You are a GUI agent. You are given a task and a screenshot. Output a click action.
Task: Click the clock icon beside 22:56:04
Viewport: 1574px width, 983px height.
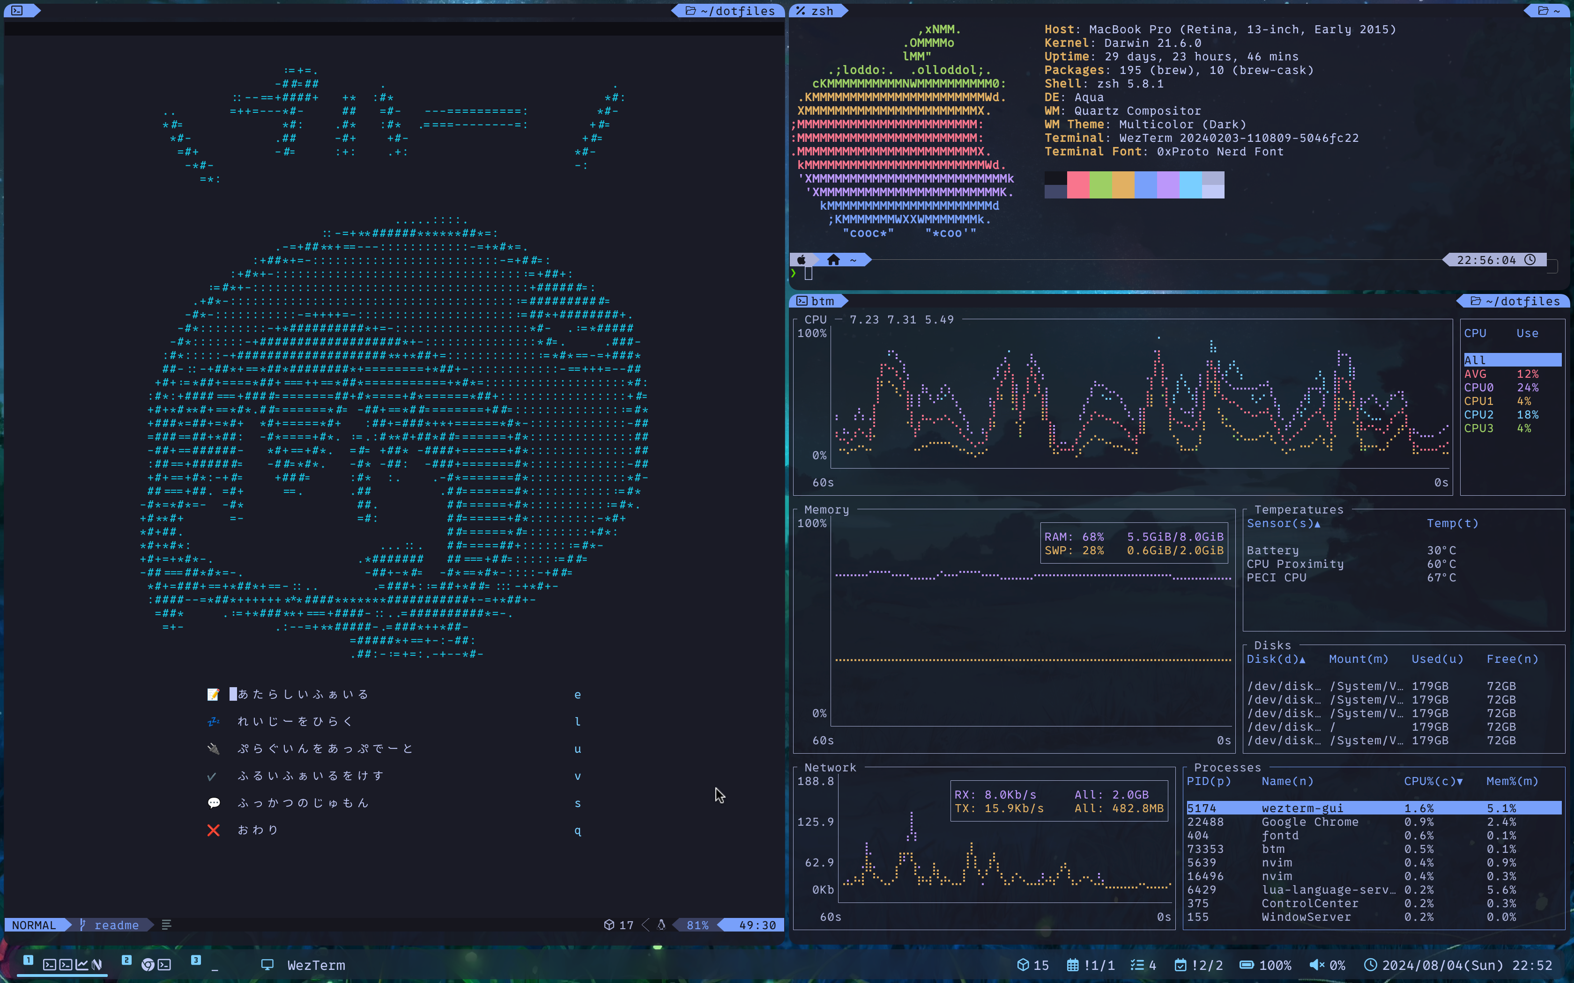click(x=1530, y=259)
